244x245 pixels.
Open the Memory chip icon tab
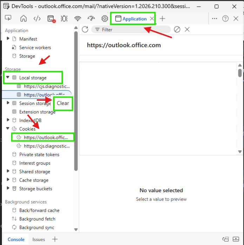105,19
